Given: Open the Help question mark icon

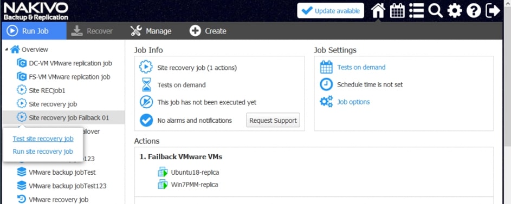Looking at the screenshot, I should pyautogui.click(x=474, y=11).
